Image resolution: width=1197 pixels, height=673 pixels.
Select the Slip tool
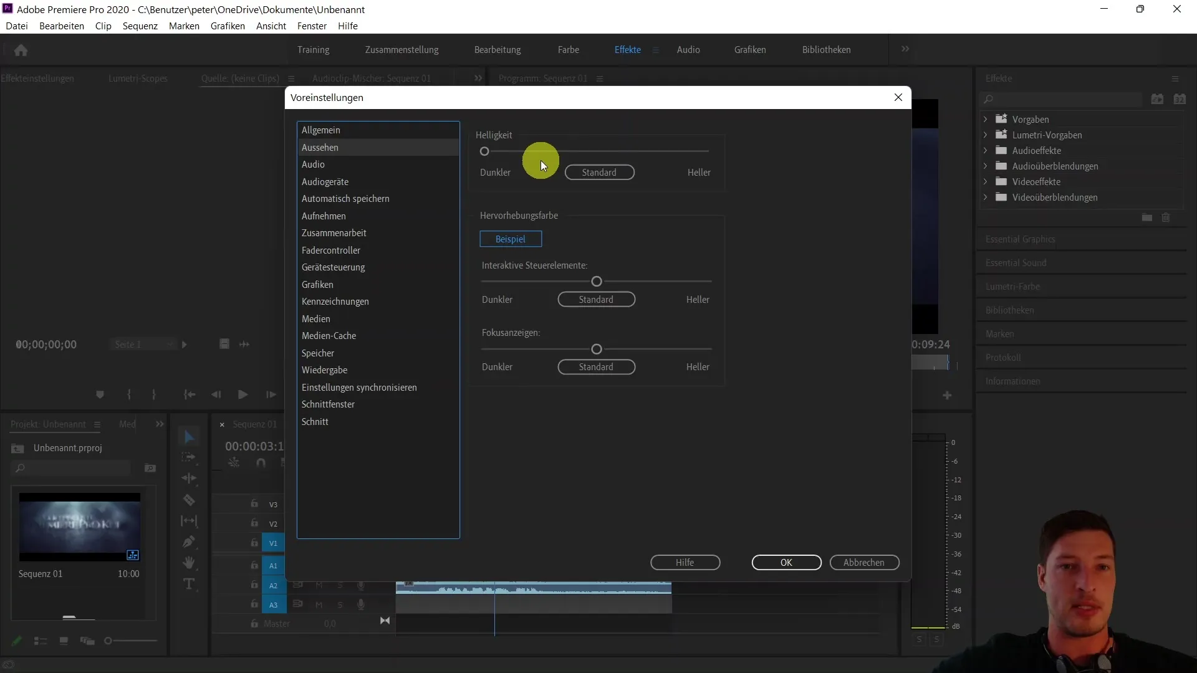pyautogui.click(x=189, y=520)
